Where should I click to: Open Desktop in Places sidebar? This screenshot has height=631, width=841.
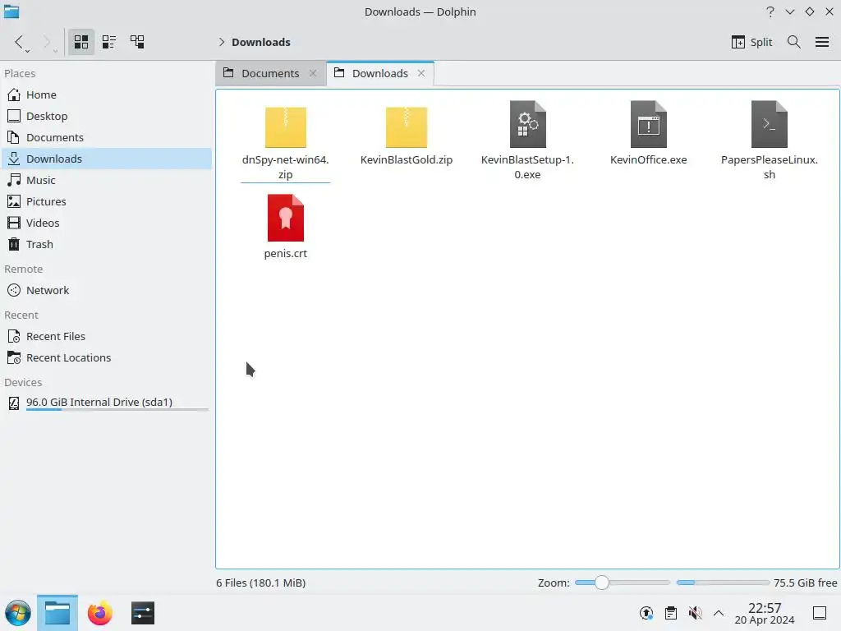106,117
